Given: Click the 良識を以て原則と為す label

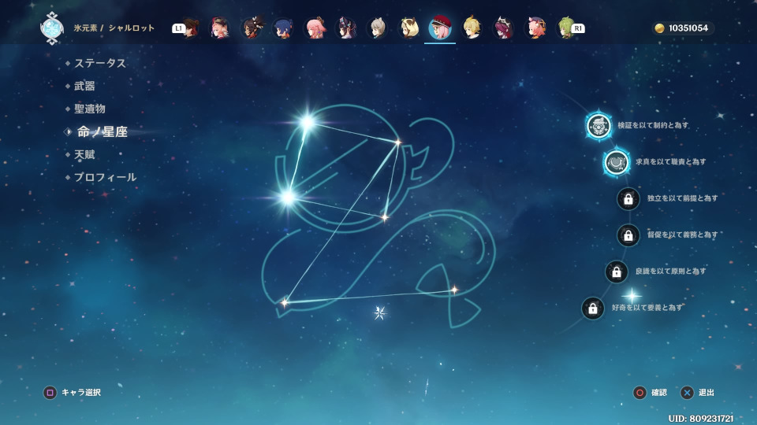Looking at the screenshot, I should click(x=670, y=272).
